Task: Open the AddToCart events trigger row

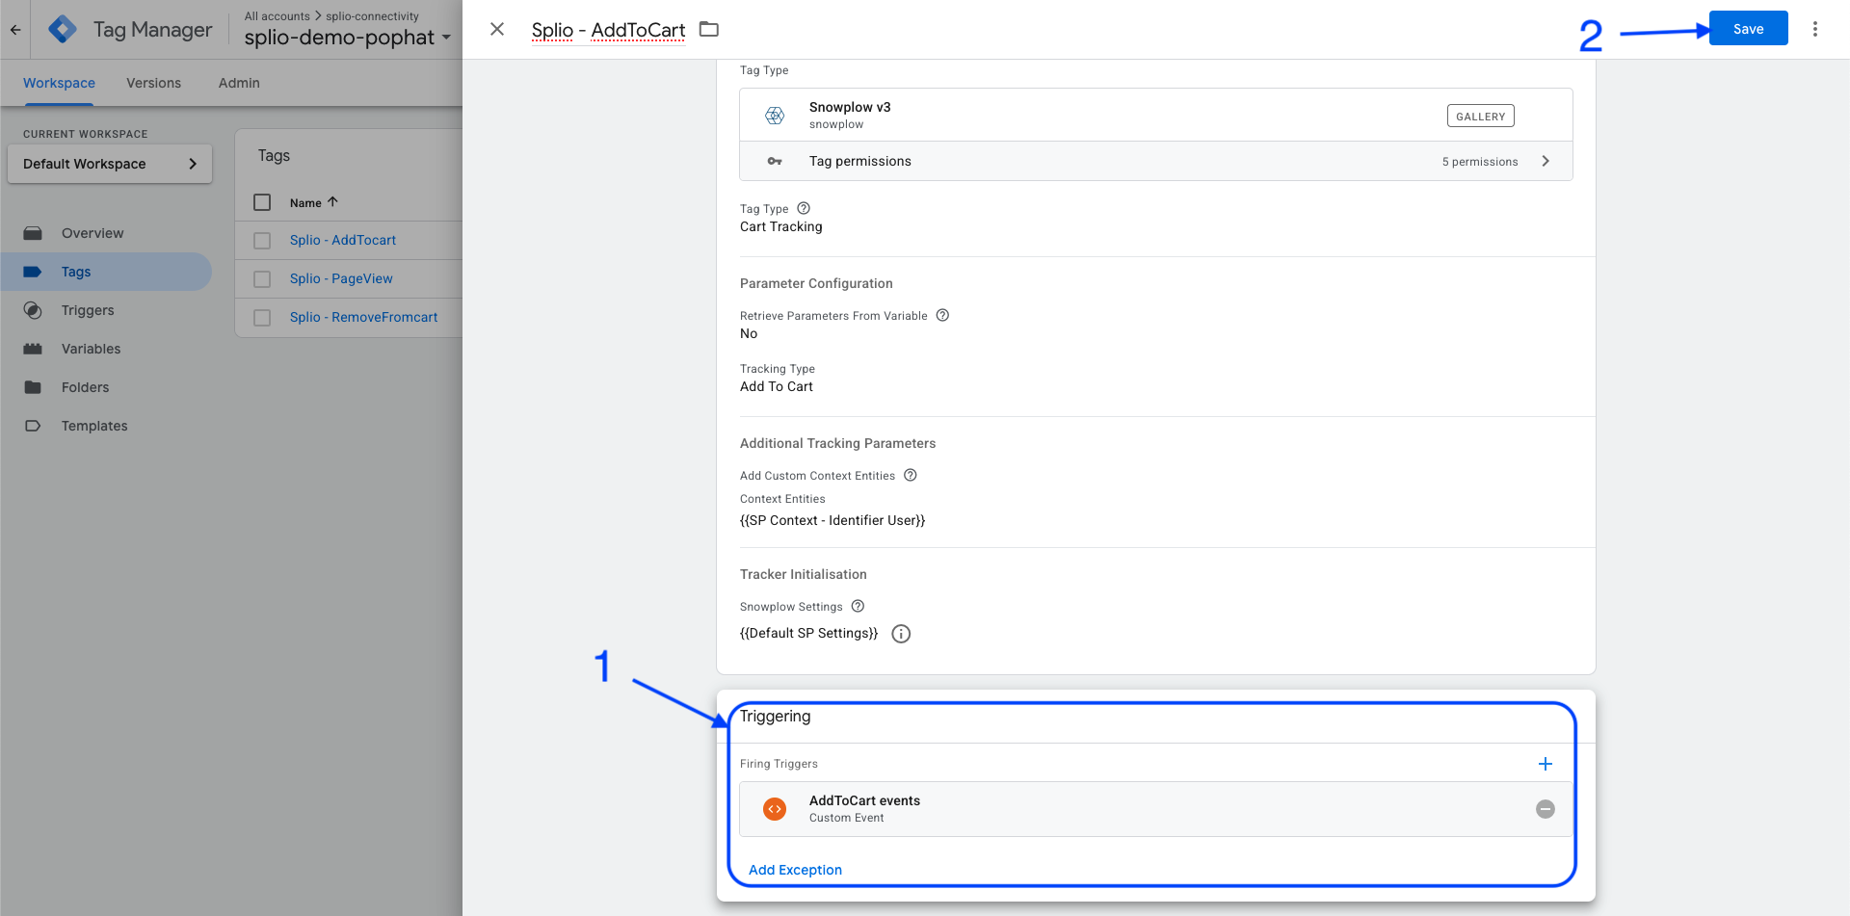Action: coord(1156,809)
